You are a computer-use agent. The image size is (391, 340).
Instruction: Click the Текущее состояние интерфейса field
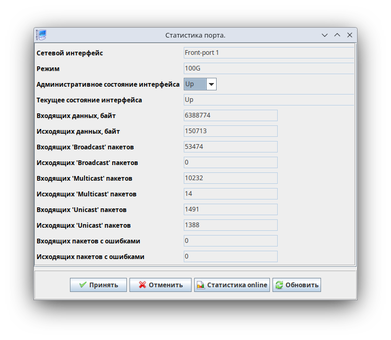click(269, 100)
